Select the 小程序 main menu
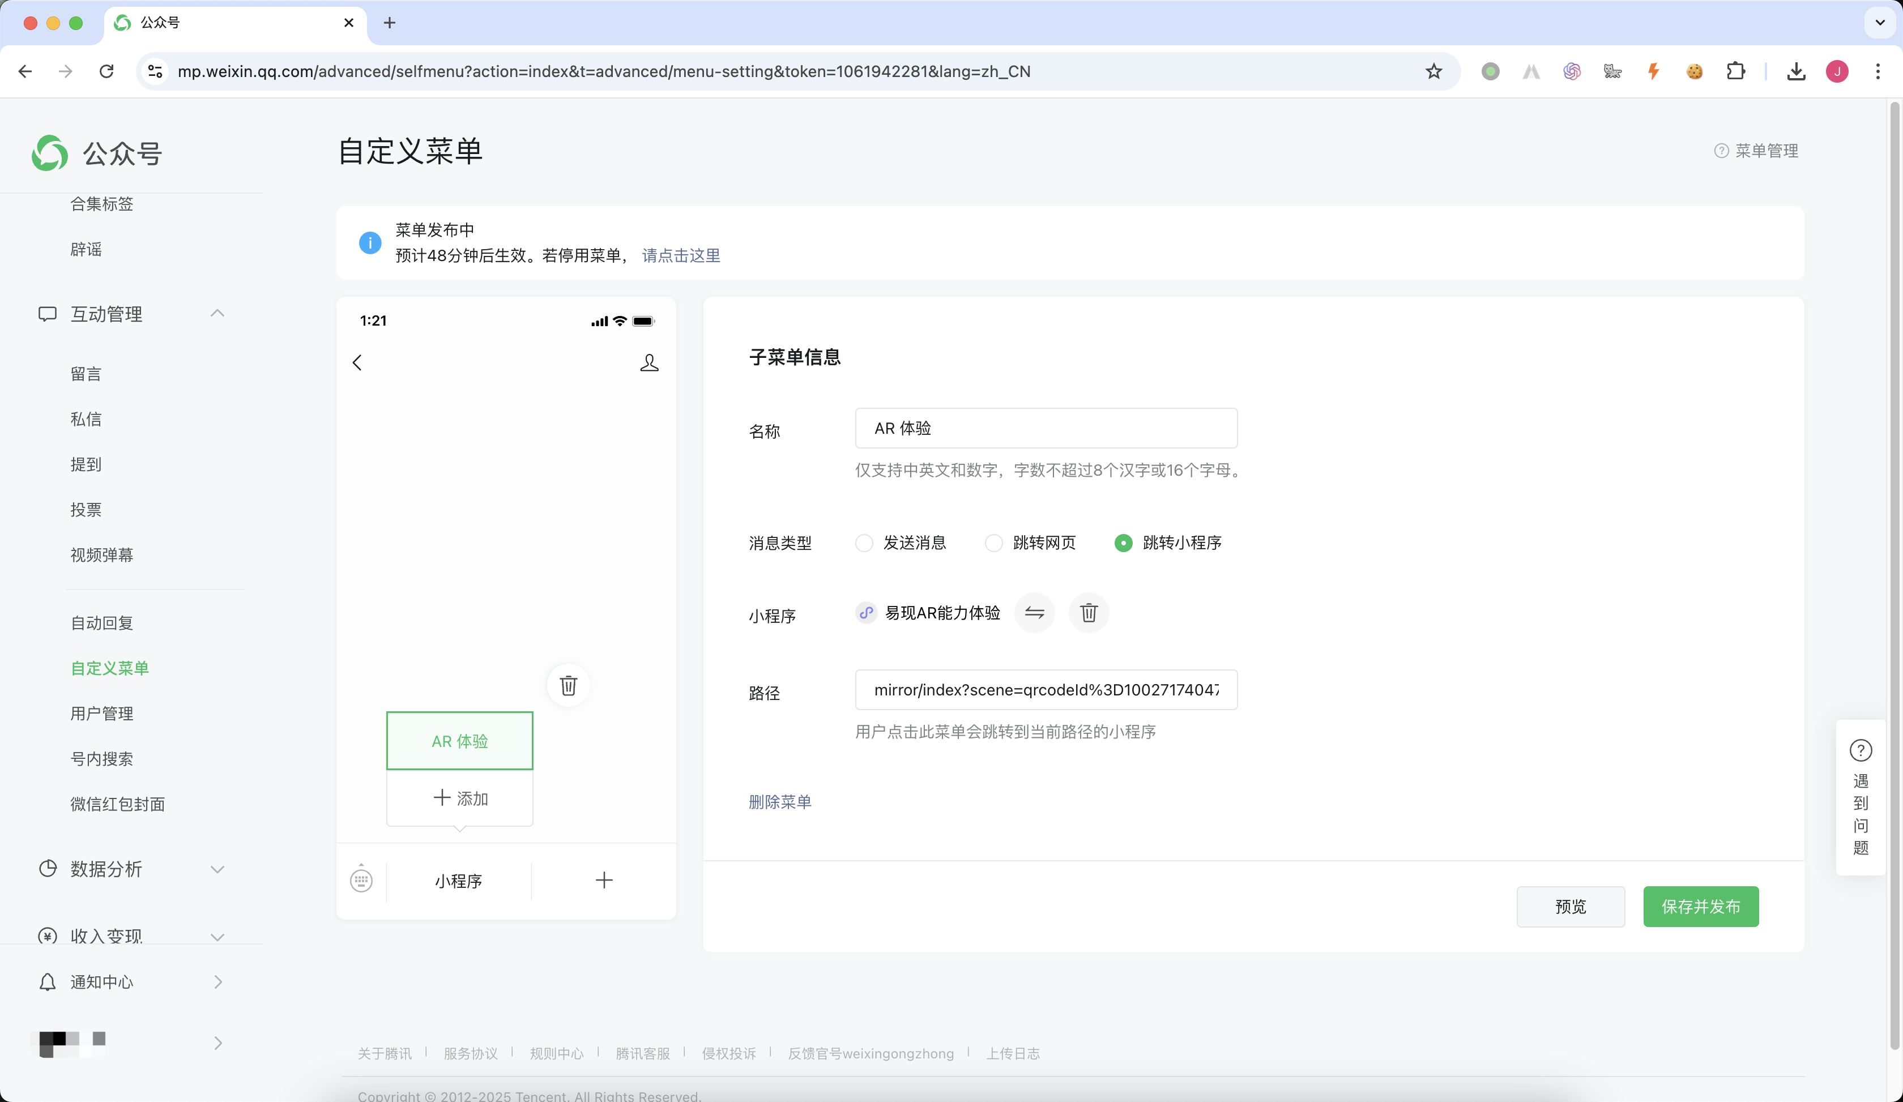This screenshot has height=1102, width=1903. [x=458, y=880]
